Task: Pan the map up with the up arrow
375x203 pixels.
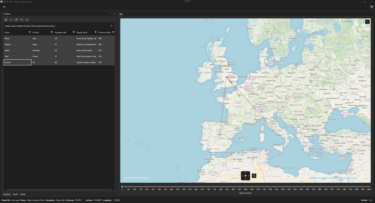Action: [245, 173]
